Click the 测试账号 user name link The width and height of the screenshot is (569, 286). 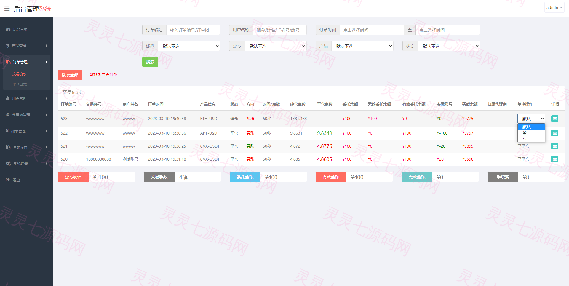130,159
